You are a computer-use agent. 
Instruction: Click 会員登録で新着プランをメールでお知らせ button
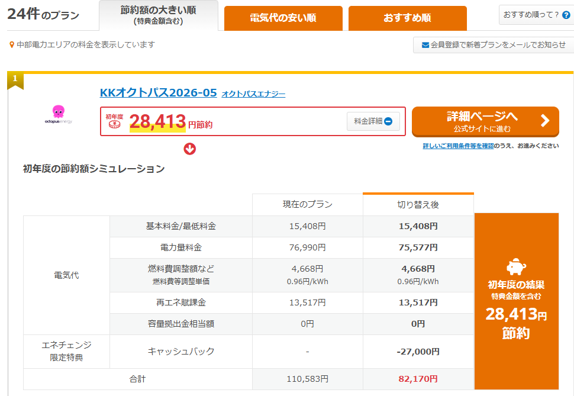(x=494, y=45)
